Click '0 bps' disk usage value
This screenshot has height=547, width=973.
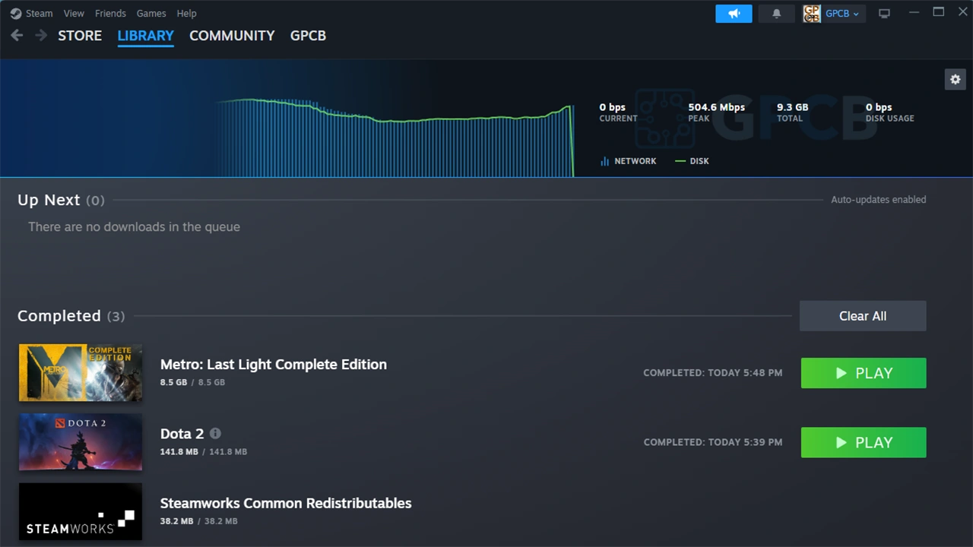[879, 107]
